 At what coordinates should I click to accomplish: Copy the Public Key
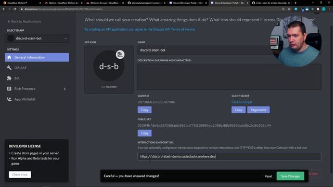coord(145,133)
